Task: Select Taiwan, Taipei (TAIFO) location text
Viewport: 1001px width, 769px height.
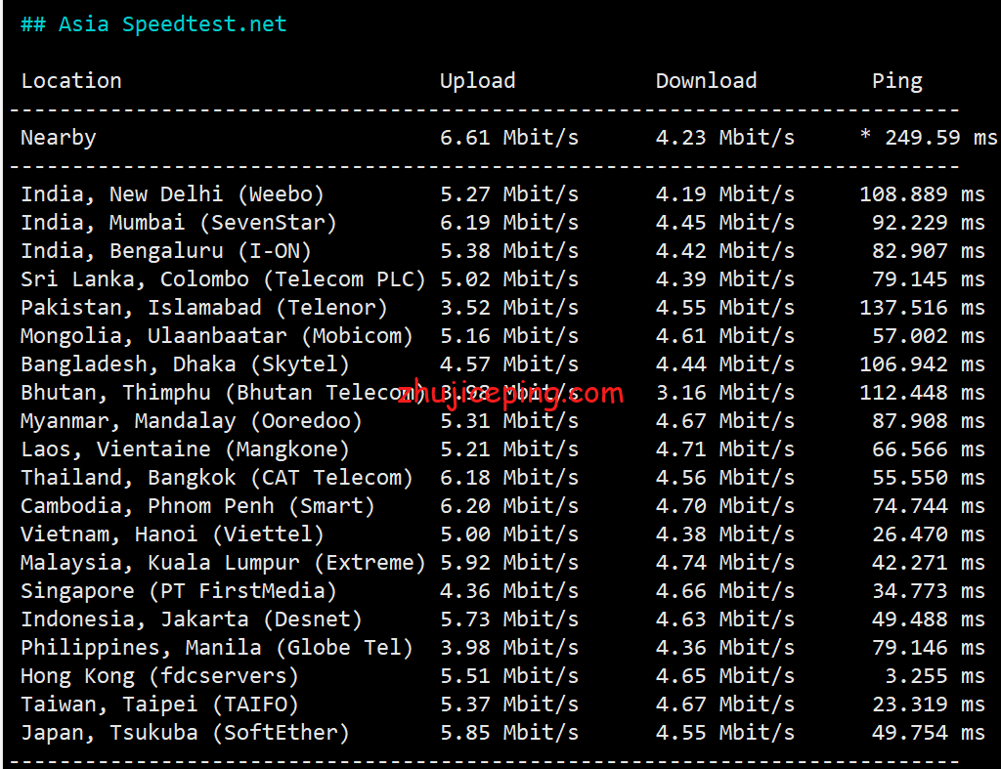Action: click(159, 705)
